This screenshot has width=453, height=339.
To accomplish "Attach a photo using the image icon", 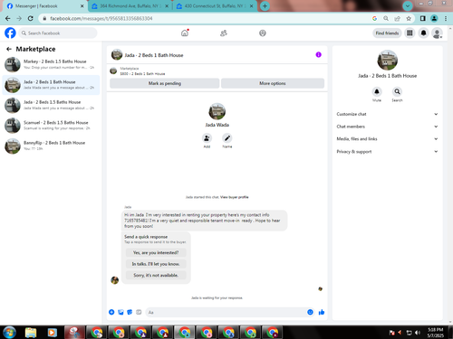I will [x=120, y=312].
